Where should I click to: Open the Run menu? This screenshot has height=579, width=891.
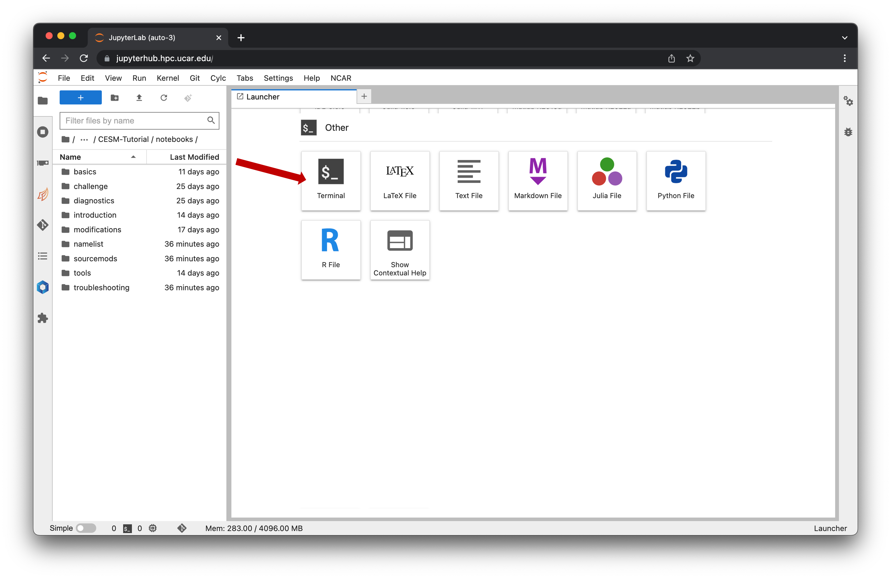(x=139, y=78)
